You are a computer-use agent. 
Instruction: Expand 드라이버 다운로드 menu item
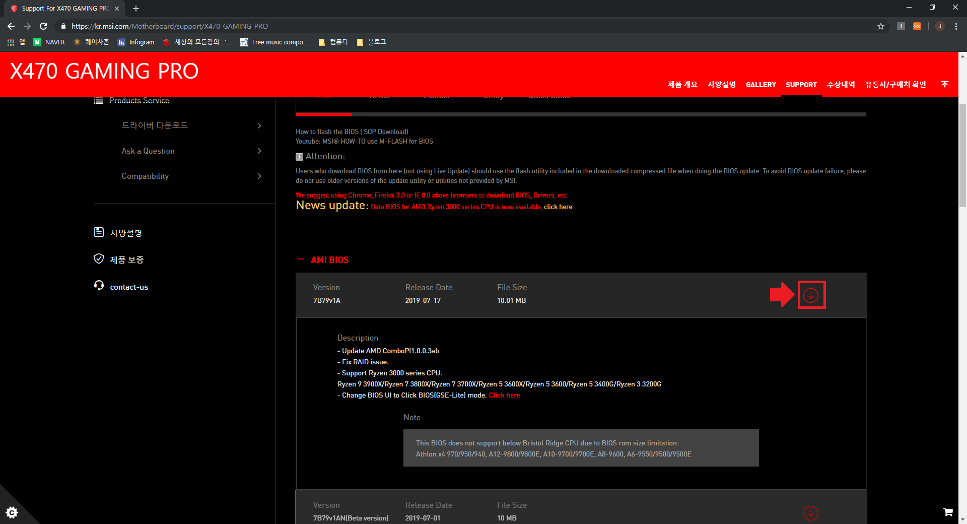pos(191,125)
